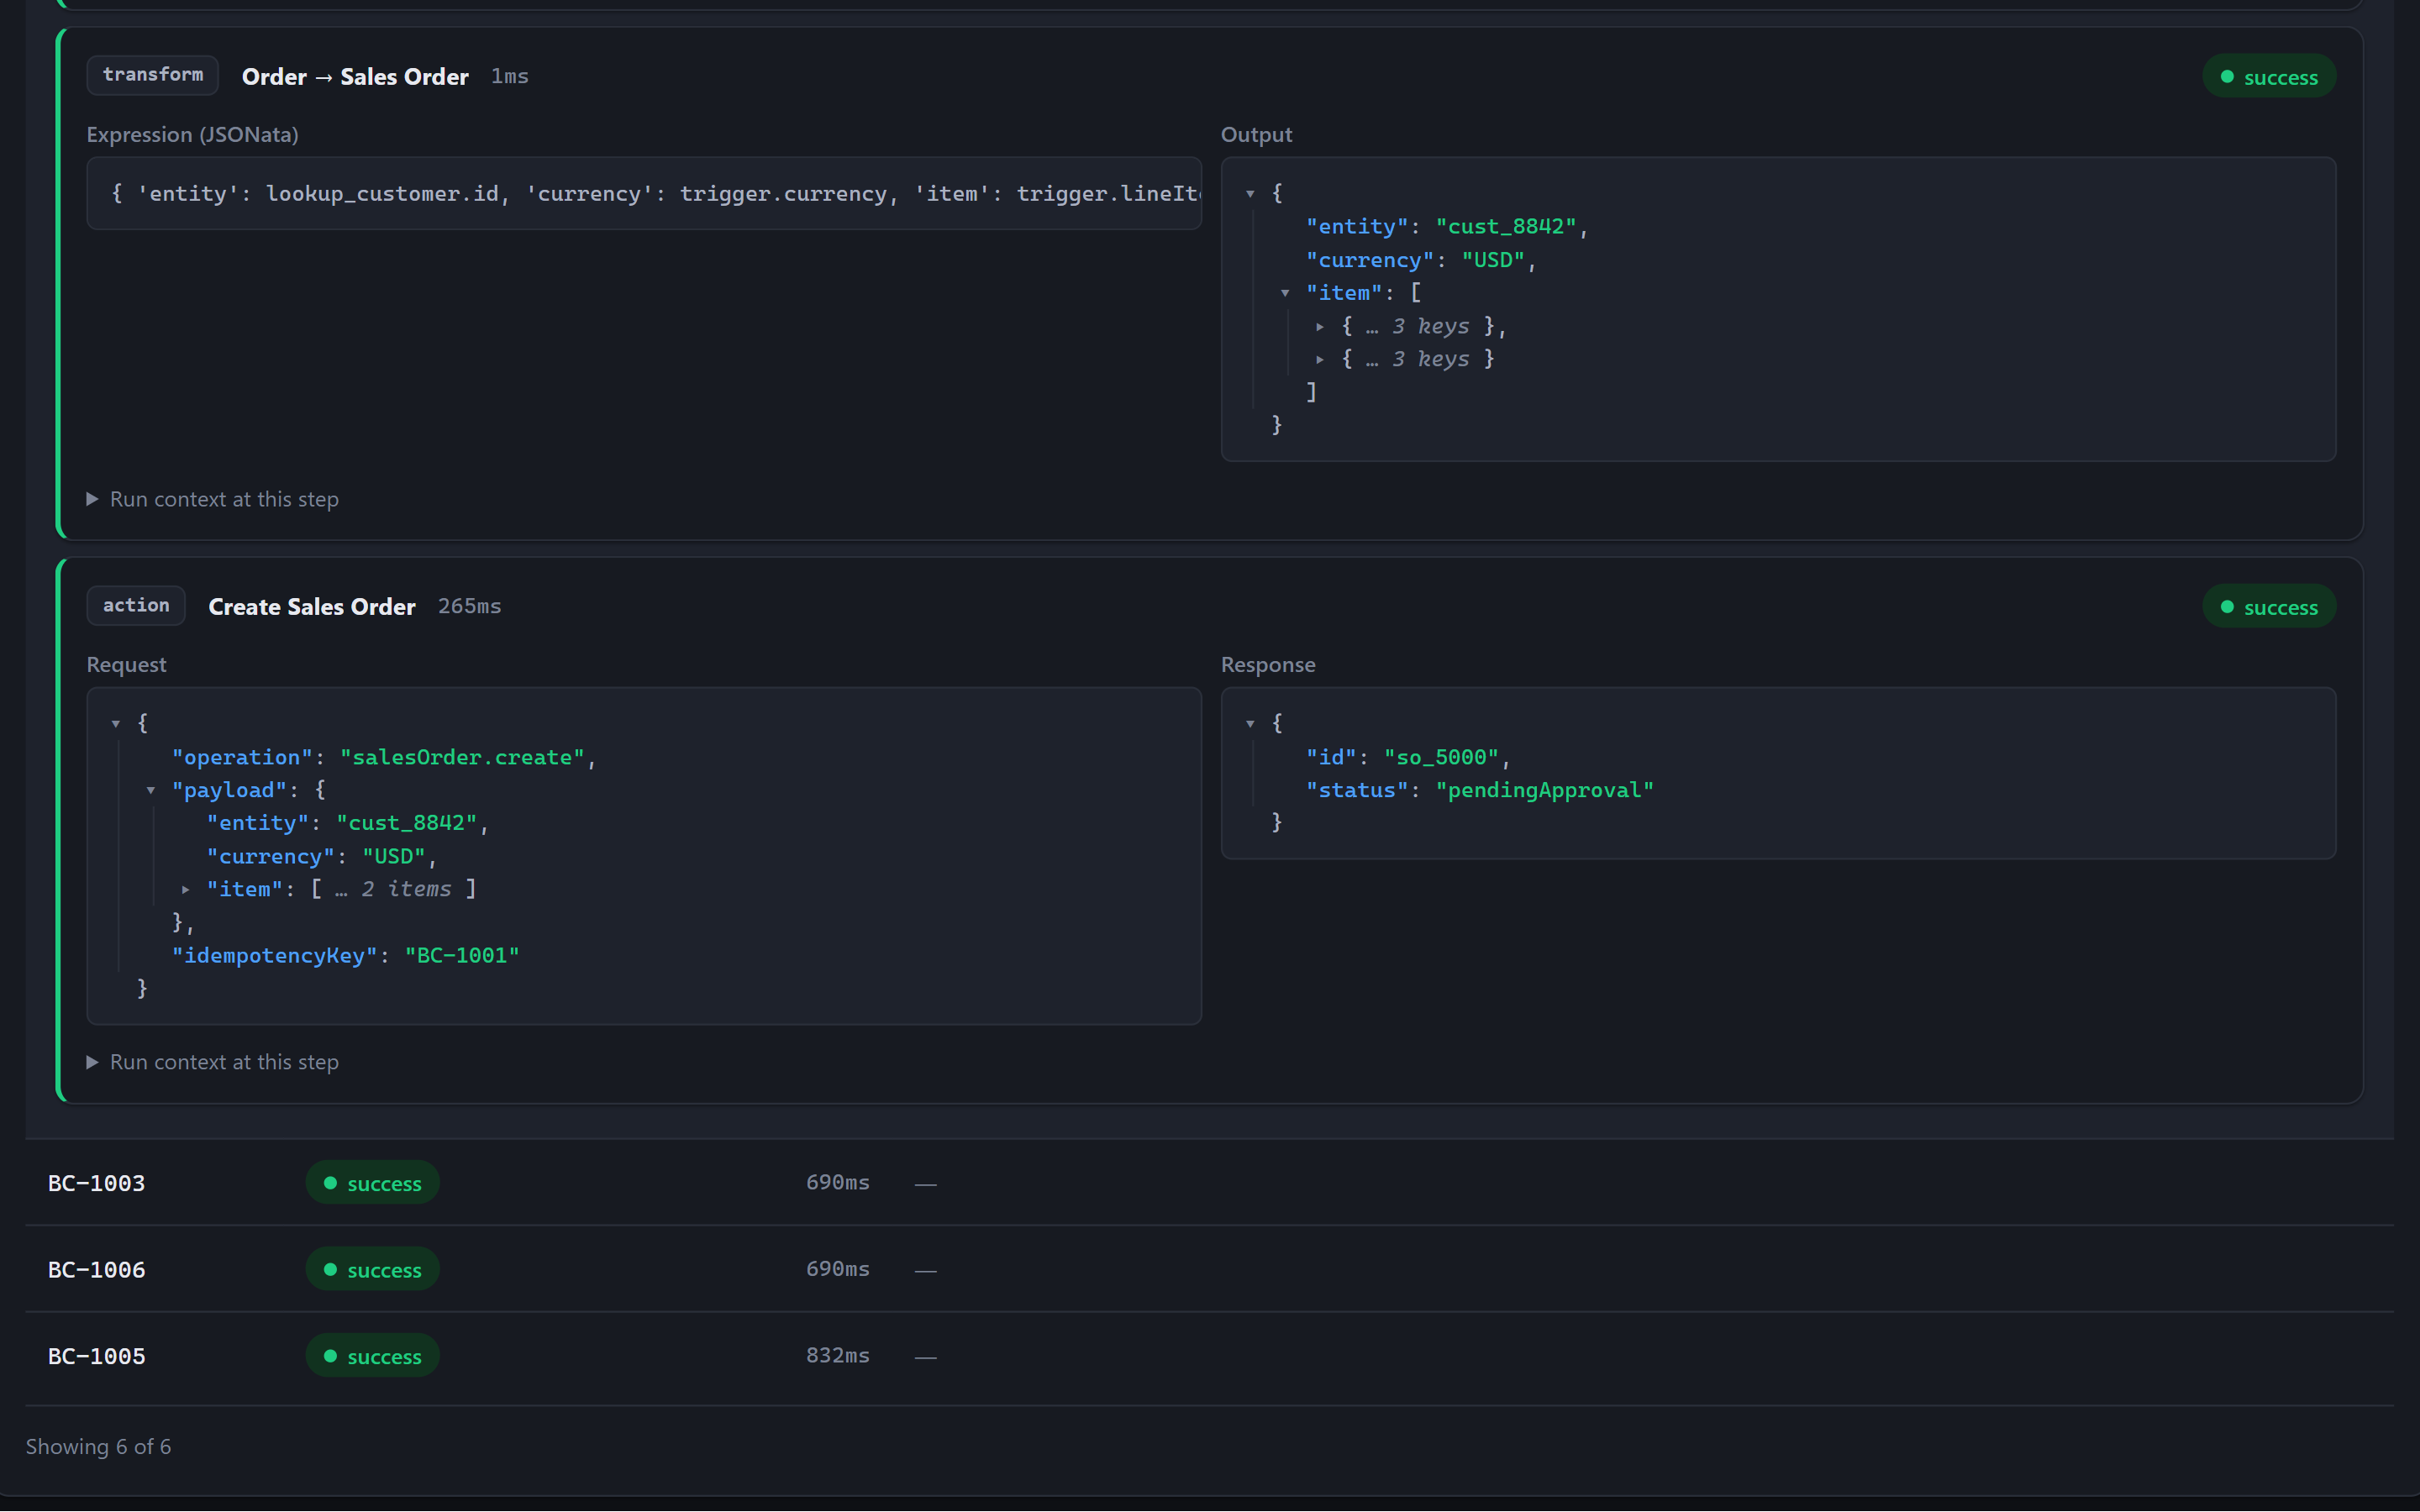Click success status badge for BC-1005
This screenshot has height=1512, width=2420.
point(372,1356)
